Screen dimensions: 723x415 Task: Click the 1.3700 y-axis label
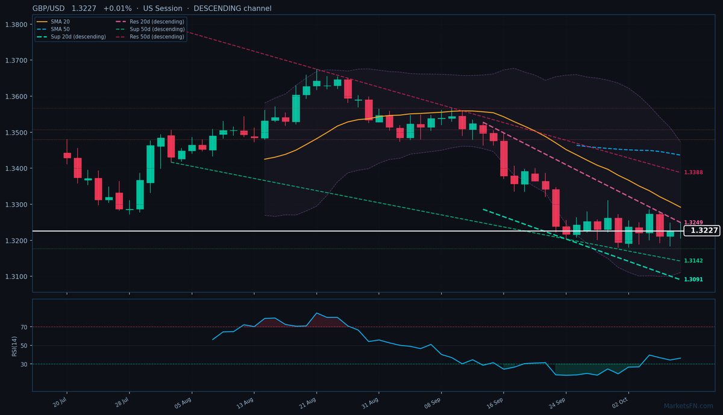point(16,61)
